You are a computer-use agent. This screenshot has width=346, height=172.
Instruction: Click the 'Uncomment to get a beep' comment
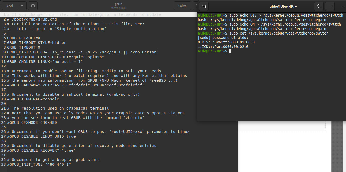(53, 160)
